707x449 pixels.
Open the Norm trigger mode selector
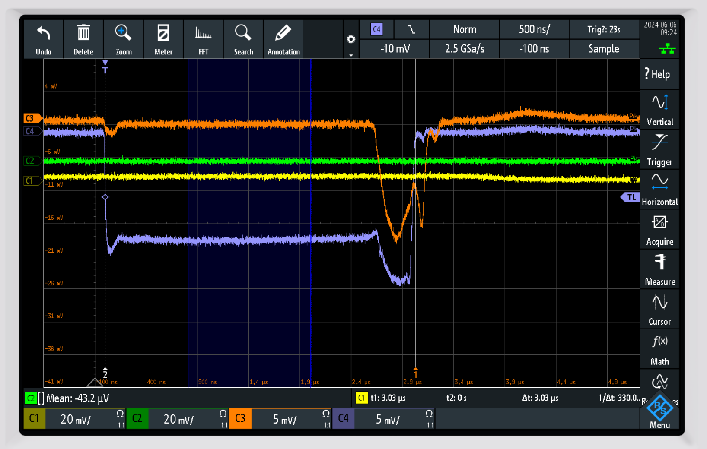(464, 29)
